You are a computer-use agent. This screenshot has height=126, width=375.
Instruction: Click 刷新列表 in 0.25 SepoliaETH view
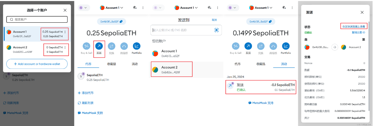pos(86,103)
